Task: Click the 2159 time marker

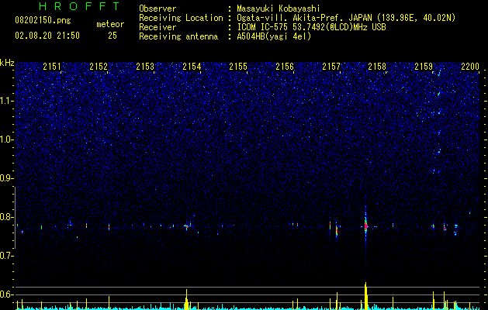Action: 424,67
